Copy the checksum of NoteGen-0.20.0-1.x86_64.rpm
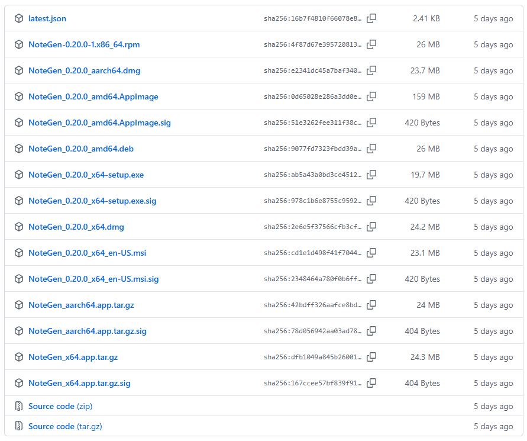Image resolution: width=527 pixels, height=441 pixels. click(x=371, y=44)
